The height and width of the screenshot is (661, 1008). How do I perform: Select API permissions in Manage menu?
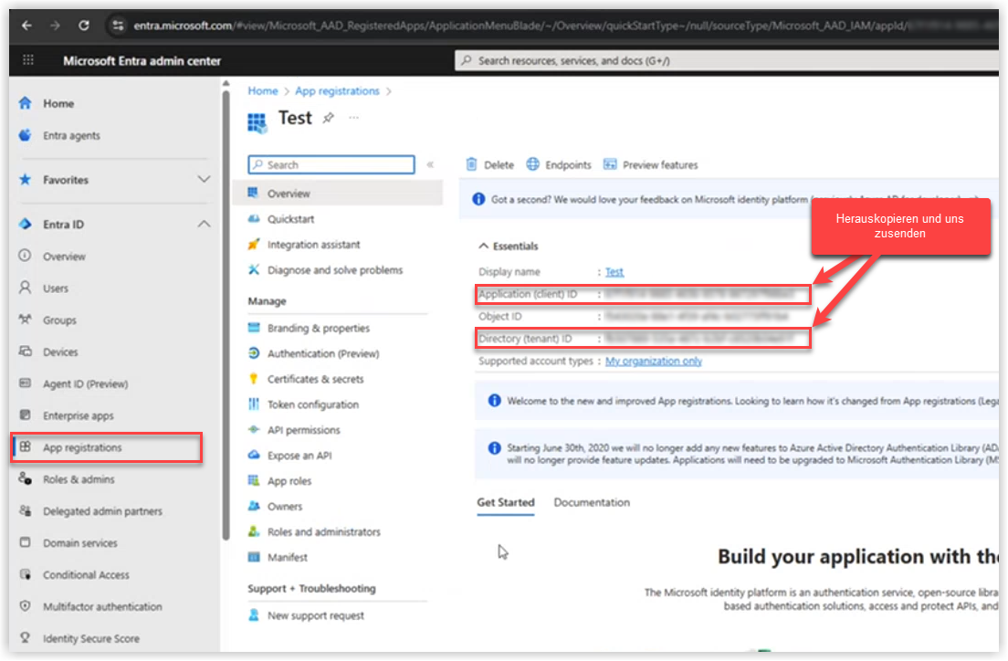[x=303, y=430]
